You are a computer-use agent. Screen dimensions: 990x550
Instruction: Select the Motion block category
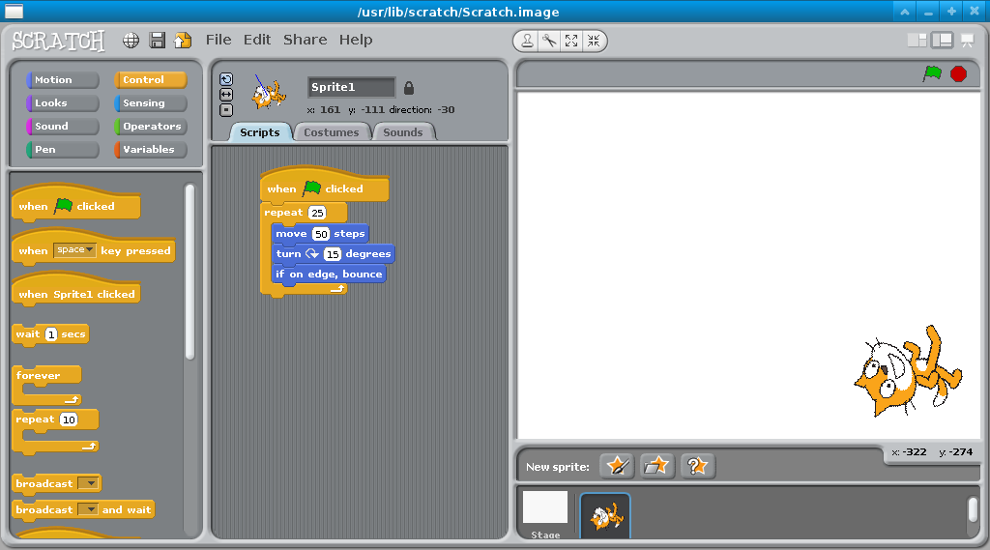coord(63,79)
